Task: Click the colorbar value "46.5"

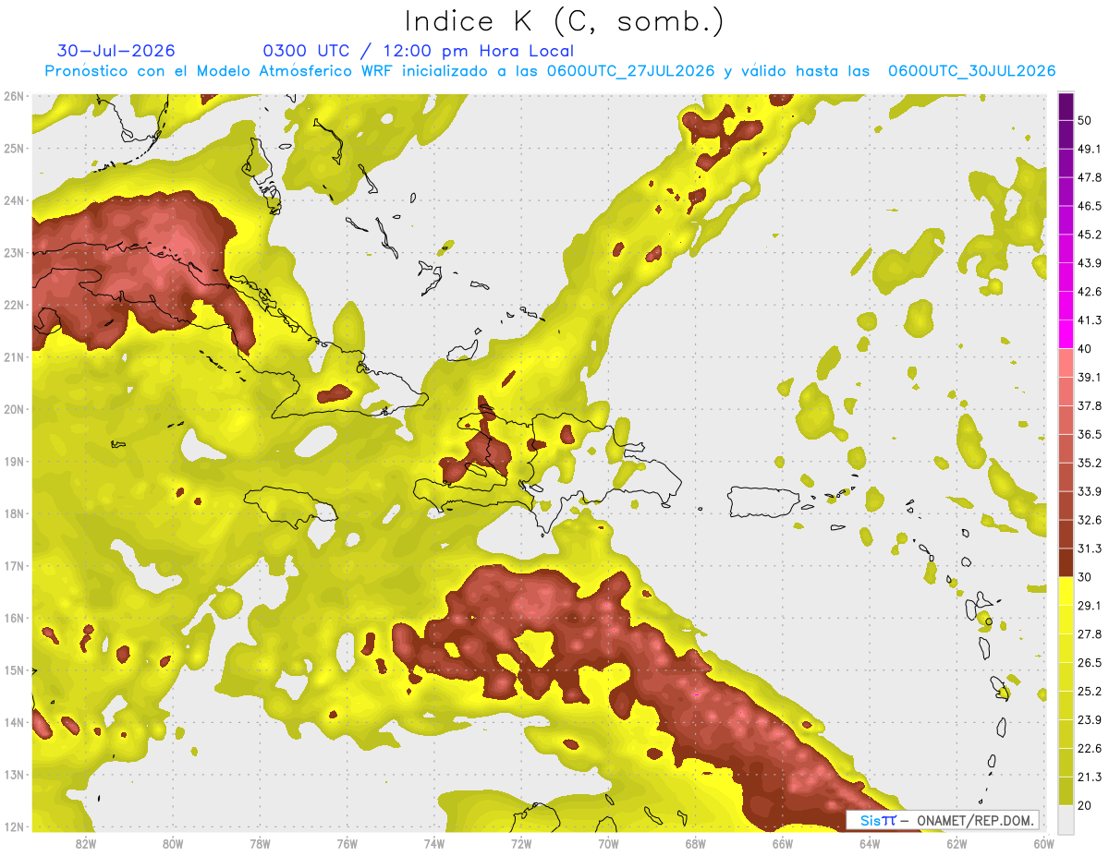Action: [1090, 206]
